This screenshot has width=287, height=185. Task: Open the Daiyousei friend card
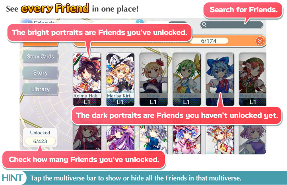click(187, 79)
